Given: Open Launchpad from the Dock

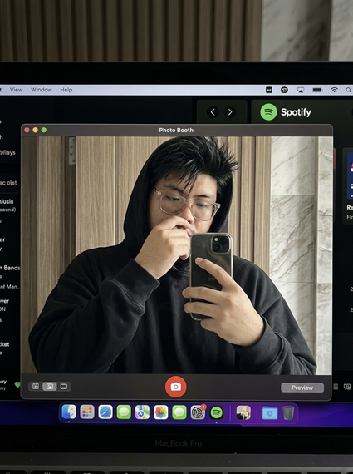Looking at the screenshot, I should point(87,412).
